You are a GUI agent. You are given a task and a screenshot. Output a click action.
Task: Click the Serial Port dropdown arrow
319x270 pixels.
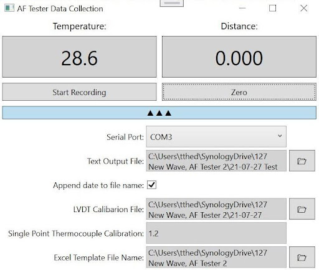coord(280,136)
